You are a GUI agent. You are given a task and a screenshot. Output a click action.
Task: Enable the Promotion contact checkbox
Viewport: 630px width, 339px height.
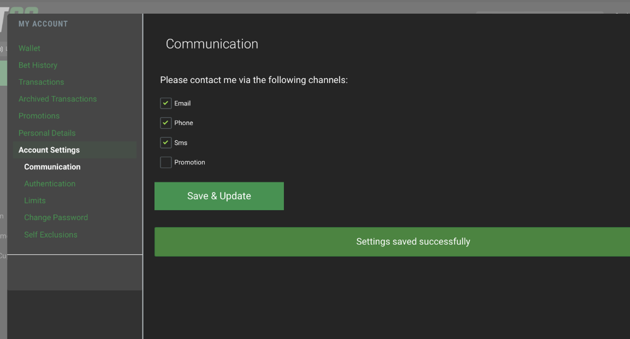(166, 162)
